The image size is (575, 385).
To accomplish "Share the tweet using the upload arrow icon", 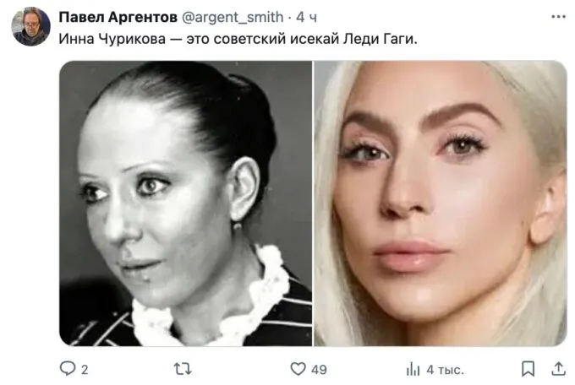I will tap(558, 369).
